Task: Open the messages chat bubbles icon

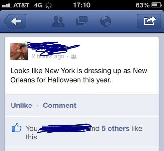Action: point(82,21)
